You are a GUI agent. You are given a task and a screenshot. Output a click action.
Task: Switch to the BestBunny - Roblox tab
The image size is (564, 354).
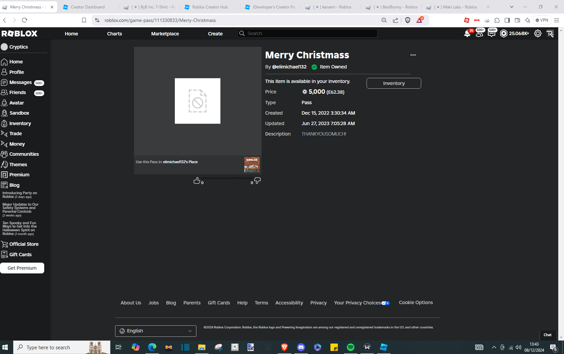[392, 7]
